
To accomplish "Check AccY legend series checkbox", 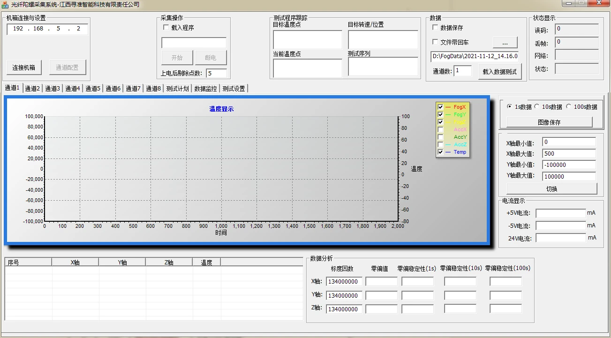I will pos(440,137).
